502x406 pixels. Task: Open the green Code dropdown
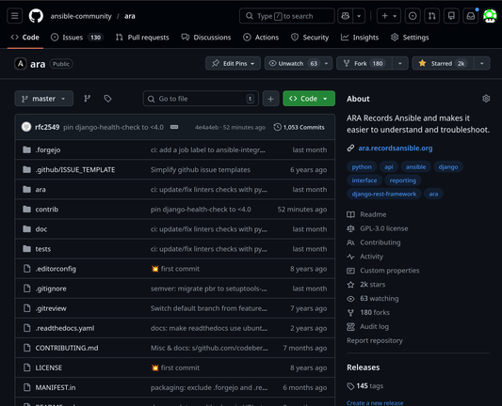[309, 99]
